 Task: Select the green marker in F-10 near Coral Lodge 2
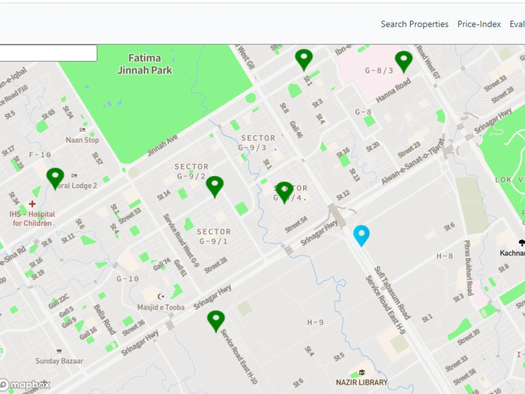[55, 179]
